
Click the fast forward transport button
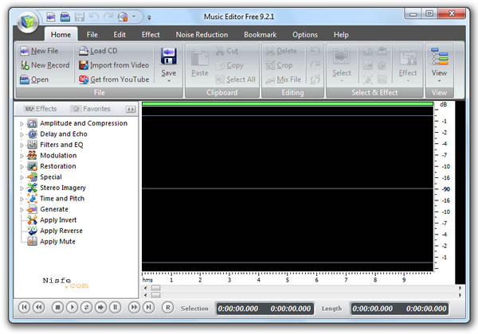click(134, 308)
